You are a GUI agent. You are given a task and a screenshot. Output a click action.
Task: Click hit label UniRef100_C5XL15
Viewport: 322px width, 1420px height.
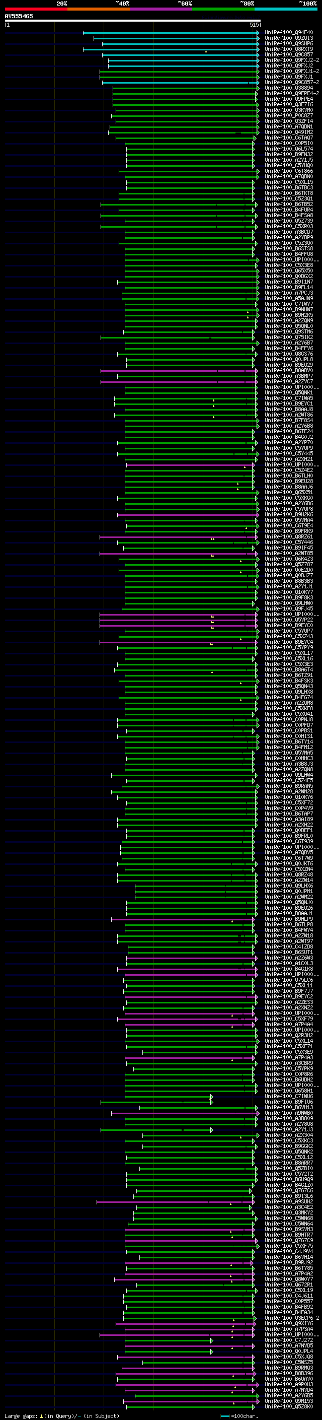289,182
